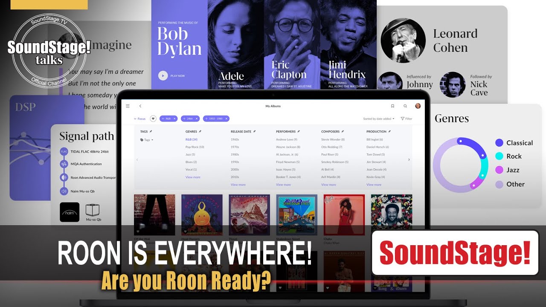546x307 pixels.
Task: Click View more under PRODUCTION
Action: point(374,185)
